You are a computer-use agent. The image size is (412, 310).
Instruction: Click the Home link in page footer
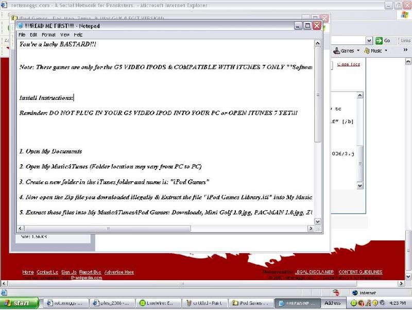point(28,272)
